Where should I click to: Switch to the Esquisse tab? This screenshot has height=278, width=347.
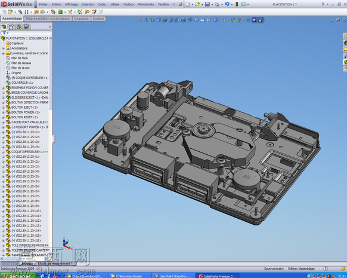pyautogui.click(x=82, y=19)
